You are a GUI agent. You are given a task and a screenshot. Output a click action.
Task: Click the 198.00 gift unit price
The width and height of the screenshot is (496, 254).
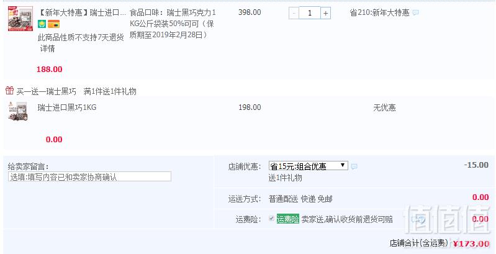tap(250, 107)
